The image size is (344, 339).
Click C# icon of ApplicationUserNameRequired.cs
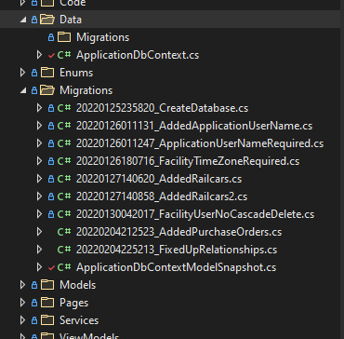64,143
